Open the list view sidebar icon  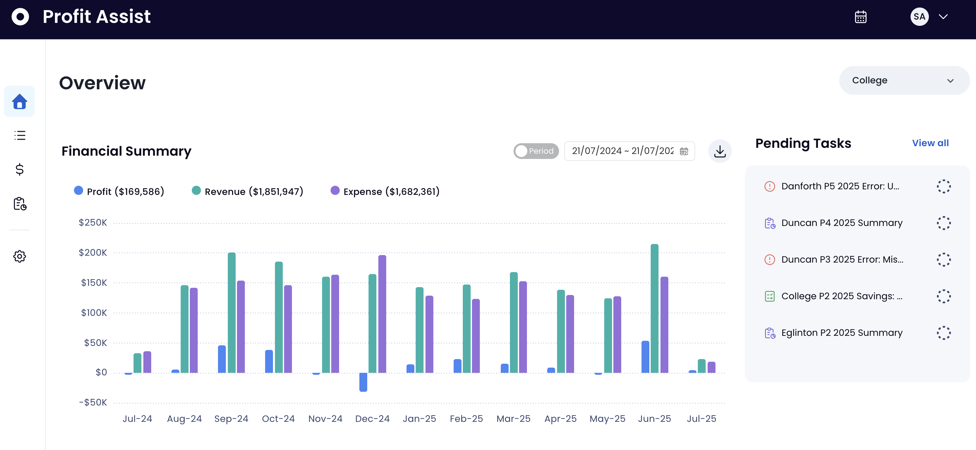tap(19, 135)
